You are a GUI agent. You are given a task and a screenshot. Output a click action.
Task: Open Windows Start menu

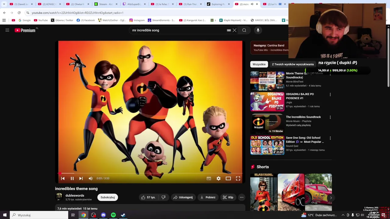5,215
